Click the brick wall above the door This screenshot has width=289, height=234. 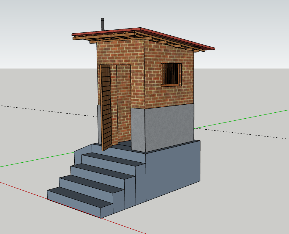tap(120, 53)
